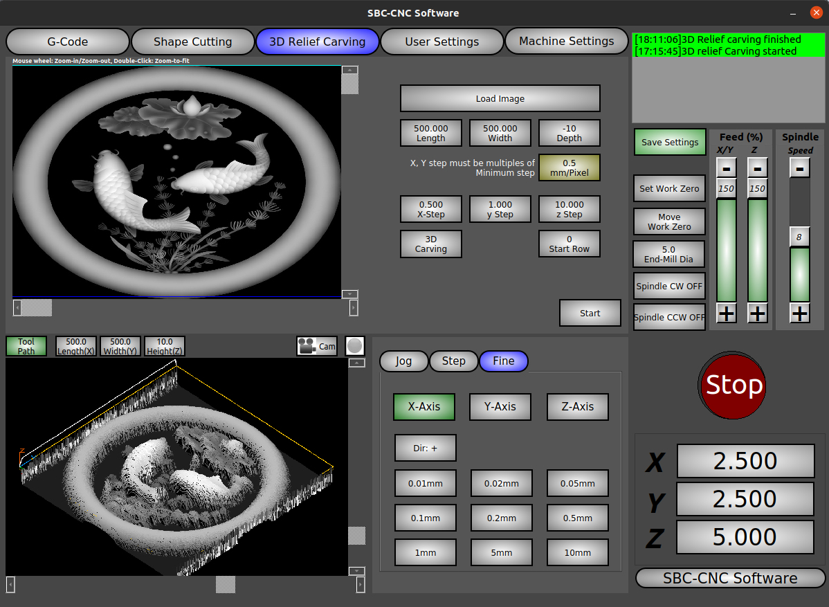Set the 0.5 mm/Pixel minimum step
The height and width of the screenshot is (607, 829).
click(x=570, y=167)
